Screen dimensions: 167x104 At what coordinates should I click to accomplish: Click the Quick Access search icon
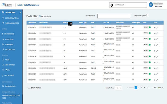tap(112, 5)
